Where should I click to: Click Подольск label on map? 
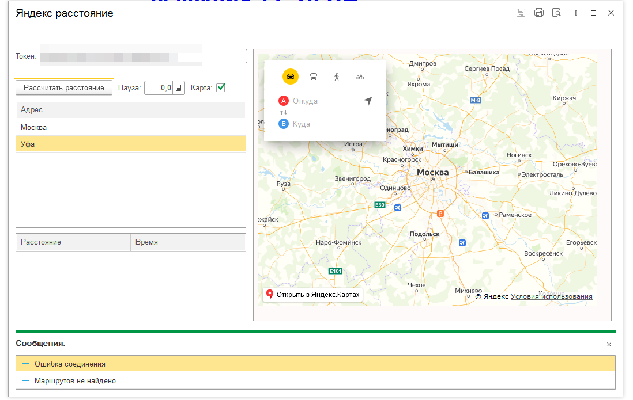424,234
